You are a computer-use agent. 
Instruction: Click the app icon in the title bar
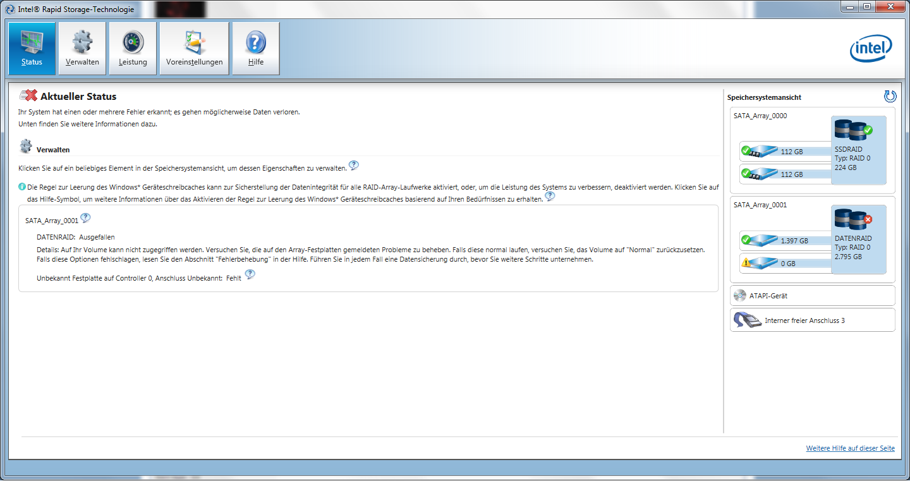(9, 9)
